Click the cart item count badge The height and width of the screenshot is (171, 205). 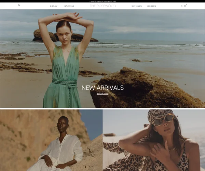pos(187,4)
